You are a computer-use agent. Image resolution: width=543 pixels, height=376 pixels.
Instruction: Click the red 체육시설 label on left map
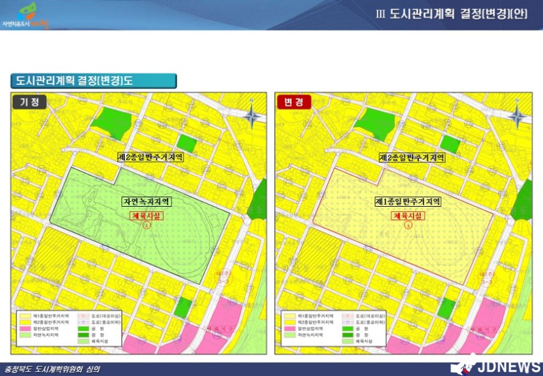pyautogui.click(x=145, y=216)
